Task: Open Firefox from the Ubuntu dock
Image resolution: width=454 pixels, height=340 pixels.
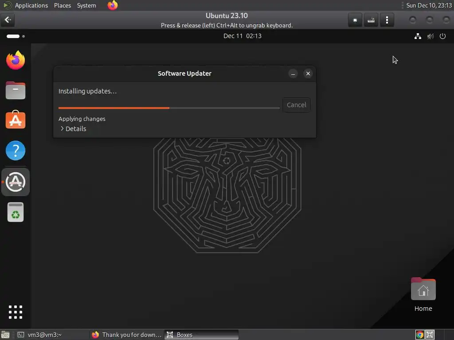Action: 16,60
